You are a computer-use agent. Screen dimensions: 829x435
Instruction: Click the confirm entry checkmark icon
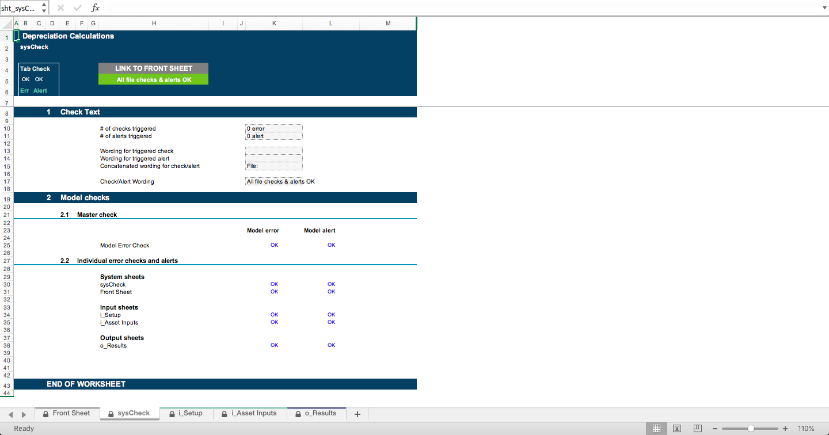point(78,8)
